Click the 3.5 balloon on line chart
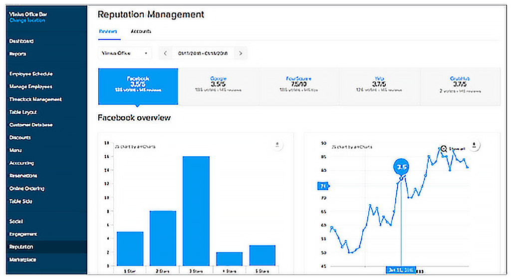Screen dimensions: 511x280 (401, 167)
